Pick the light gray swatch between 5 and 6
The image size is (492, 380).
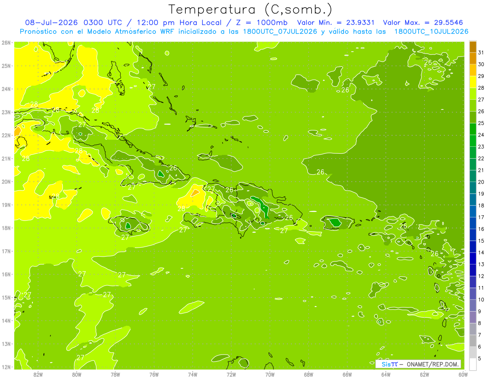[473, 353]
